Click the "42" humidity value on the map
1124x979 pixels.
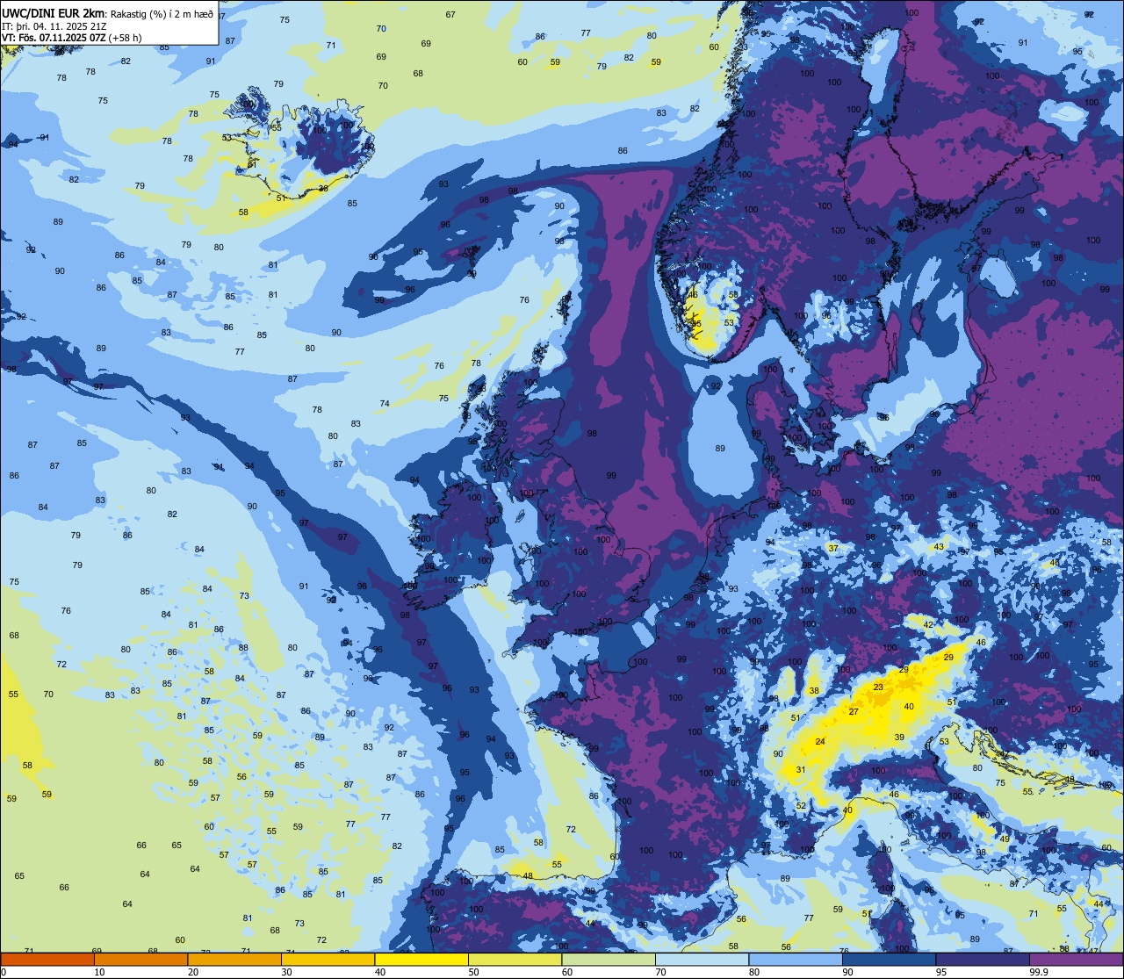(x=928, y=625)
